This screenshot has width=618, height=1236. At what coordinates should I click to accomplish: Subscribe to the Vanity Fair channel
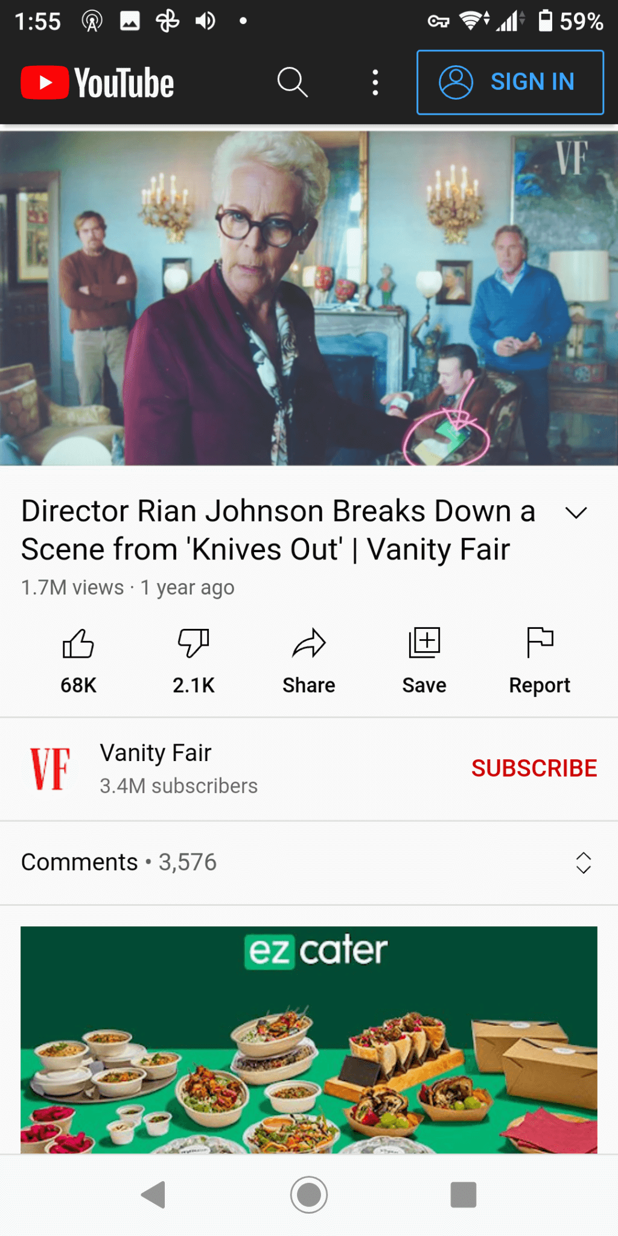[x=534, y=768]
